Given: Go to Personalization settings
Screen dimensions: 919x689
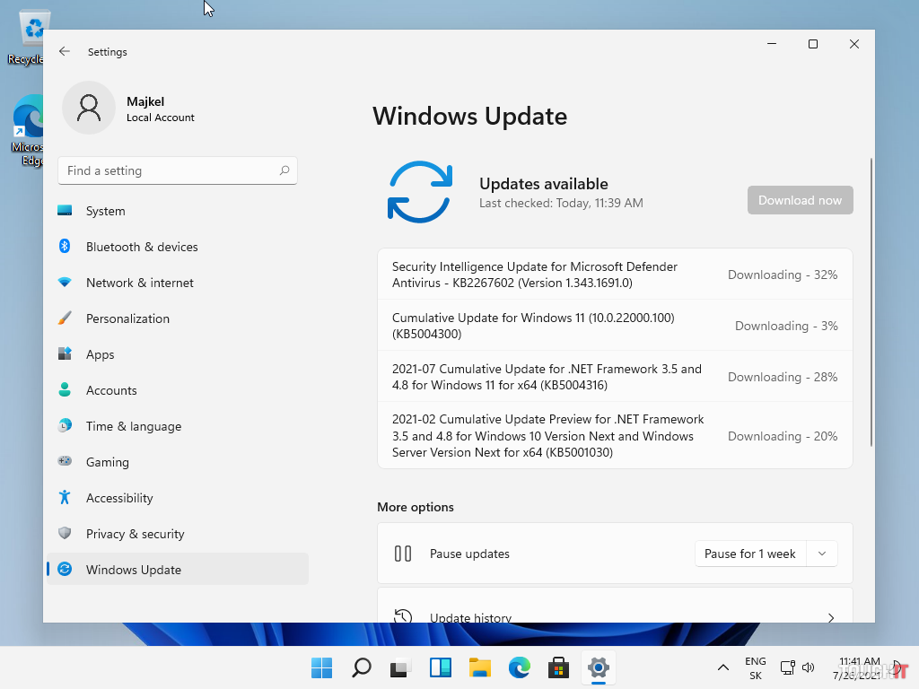Looking at the screenshot, I should click(127, 318).
